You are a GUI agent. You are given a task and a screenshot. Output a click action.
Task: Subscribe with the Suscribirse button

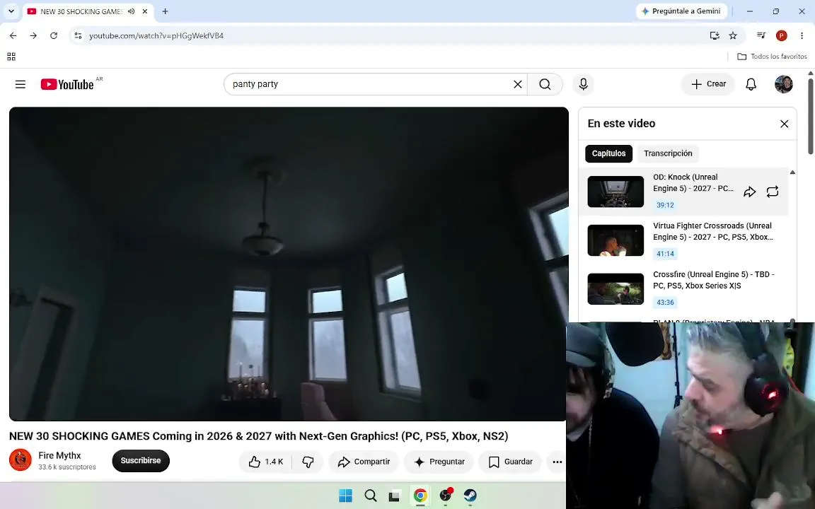point(141,461)
